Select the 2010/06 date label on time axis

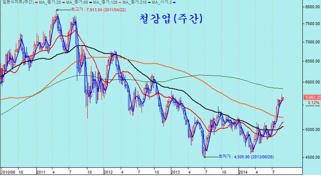pos(8,171)
